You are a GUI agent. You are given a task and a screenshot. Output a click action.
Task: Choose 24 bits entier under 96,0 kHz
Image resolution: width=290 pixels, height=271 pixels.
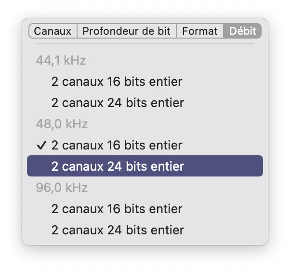click(145, 230)
